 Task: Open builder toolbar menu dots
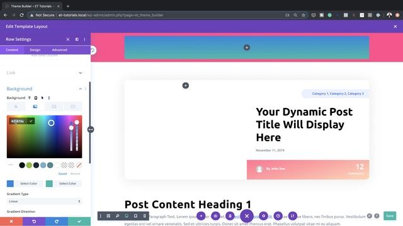pos(101,216)
